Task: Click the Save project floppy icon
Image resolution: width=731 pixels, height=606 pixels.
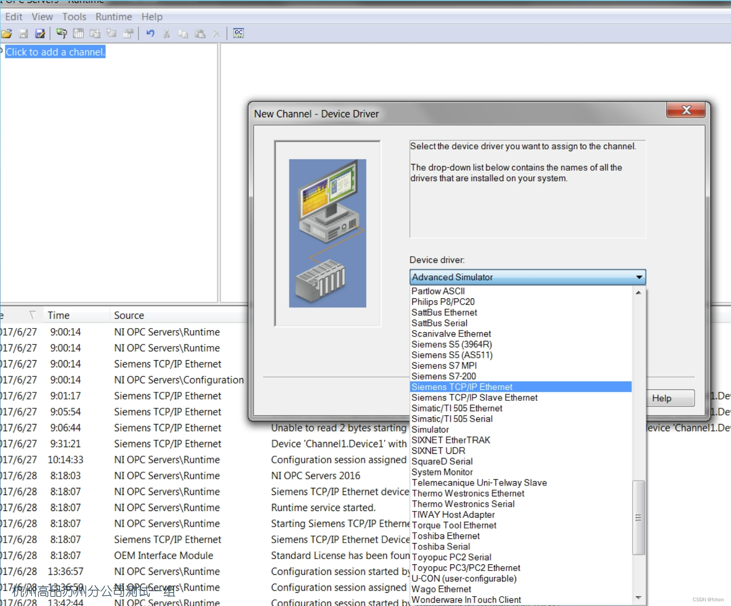Action: pyautogui.click(x=23, y=34)
